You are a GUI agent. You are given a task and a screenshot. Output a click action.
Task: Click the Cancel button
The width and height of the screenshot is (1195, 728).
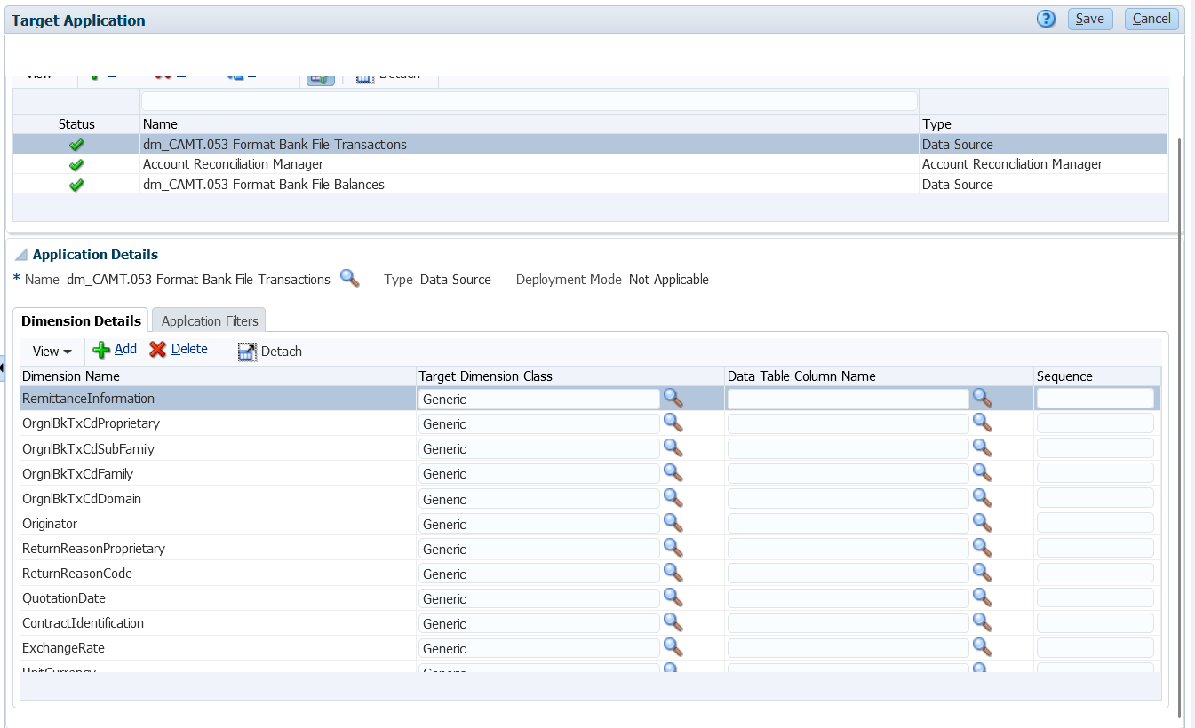coord(1151,19)
